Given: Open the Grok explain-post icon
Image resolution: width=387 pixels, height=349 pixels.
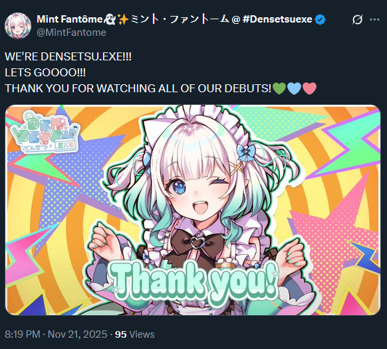Looking at the screenshot, I should coord(357,19).
